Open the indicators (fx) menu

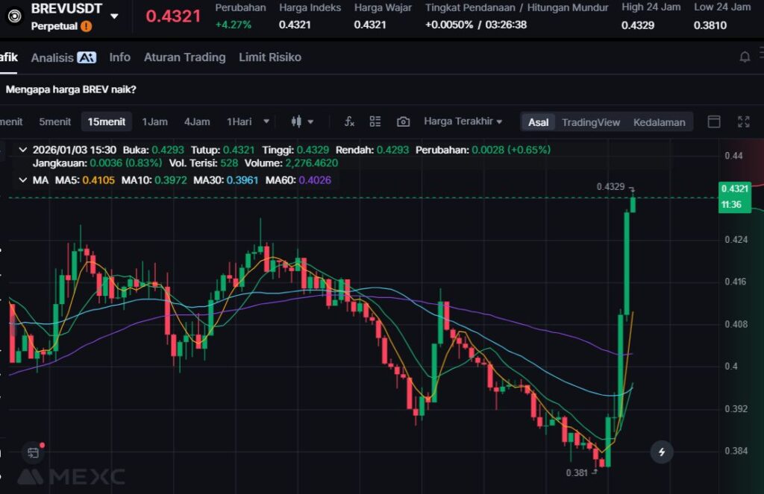pyautogui.click(x=348, y=121)
